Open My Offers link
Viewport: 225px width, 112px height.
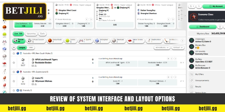(199, 74)
